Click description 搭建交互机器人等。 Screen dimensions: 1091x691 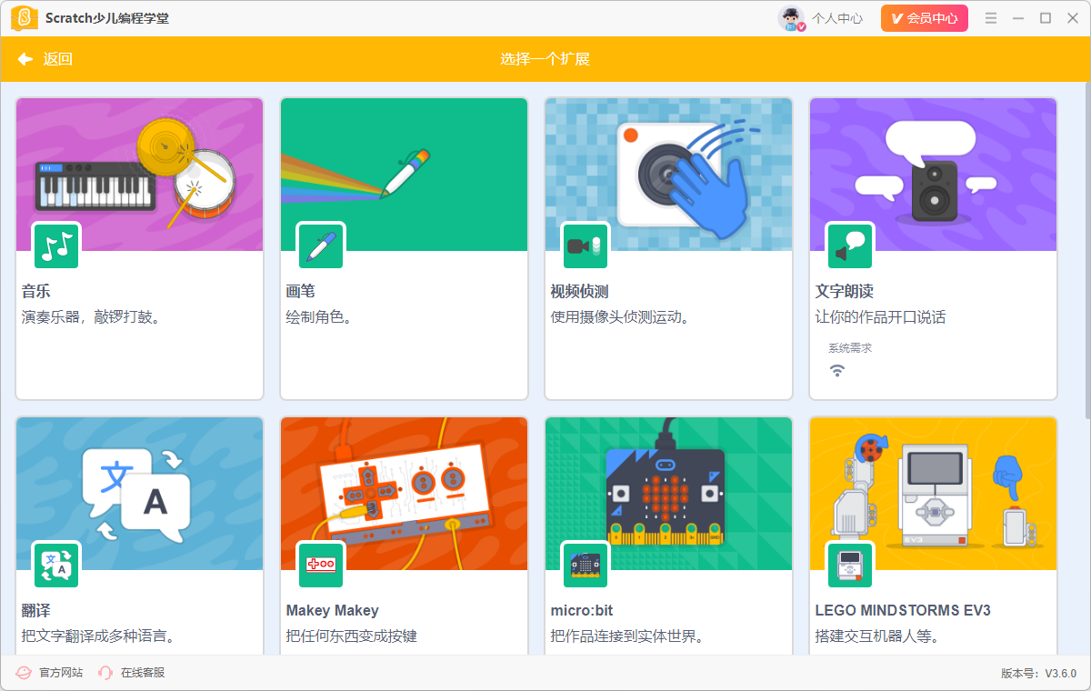click(x=877, y=636)
